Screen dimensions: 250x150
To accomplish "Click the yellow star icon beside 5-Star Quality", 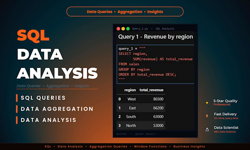I will point(207,103).
